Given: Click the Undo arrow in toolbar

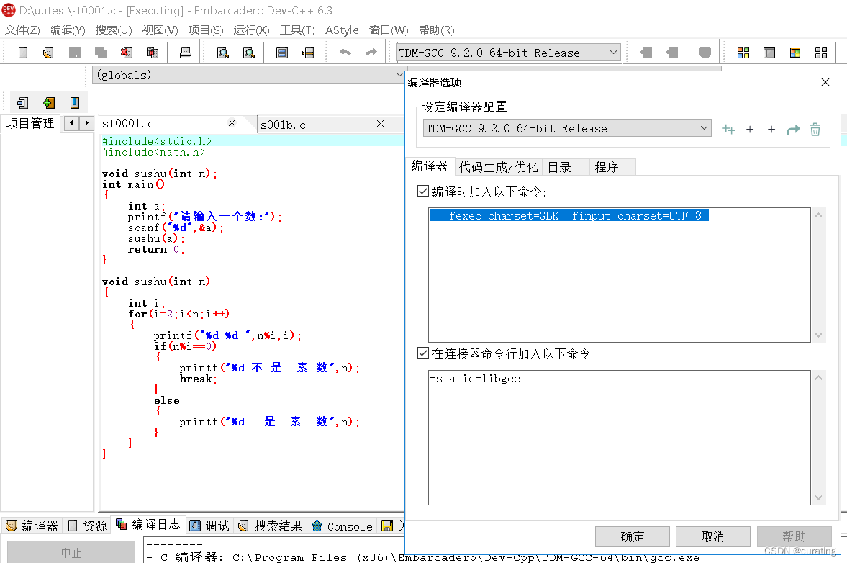Looking at the screenshot, I should point(345,53).
